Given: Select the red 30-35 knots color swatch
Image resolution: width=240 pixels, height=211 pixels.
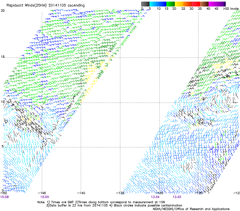Looking at the screenshot, I should tap(196, 4).
